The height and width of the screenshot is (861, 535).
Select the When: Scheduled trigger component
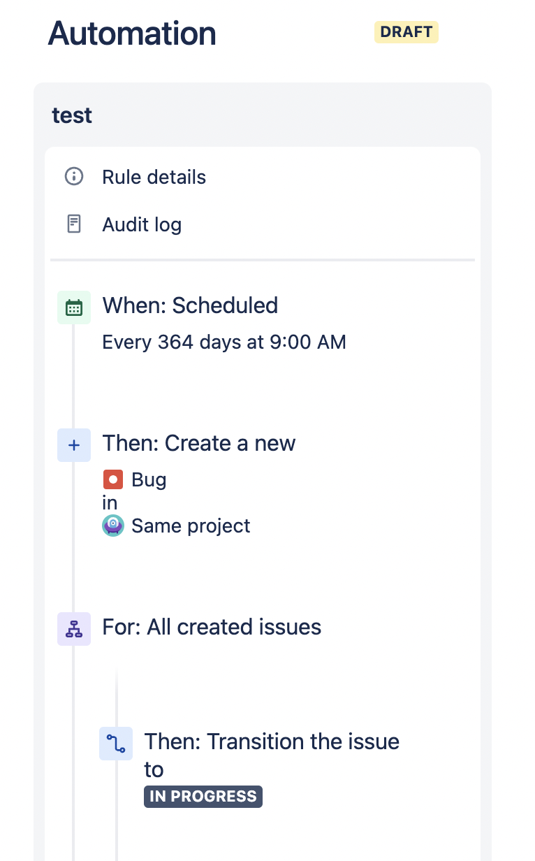[190, 305]
